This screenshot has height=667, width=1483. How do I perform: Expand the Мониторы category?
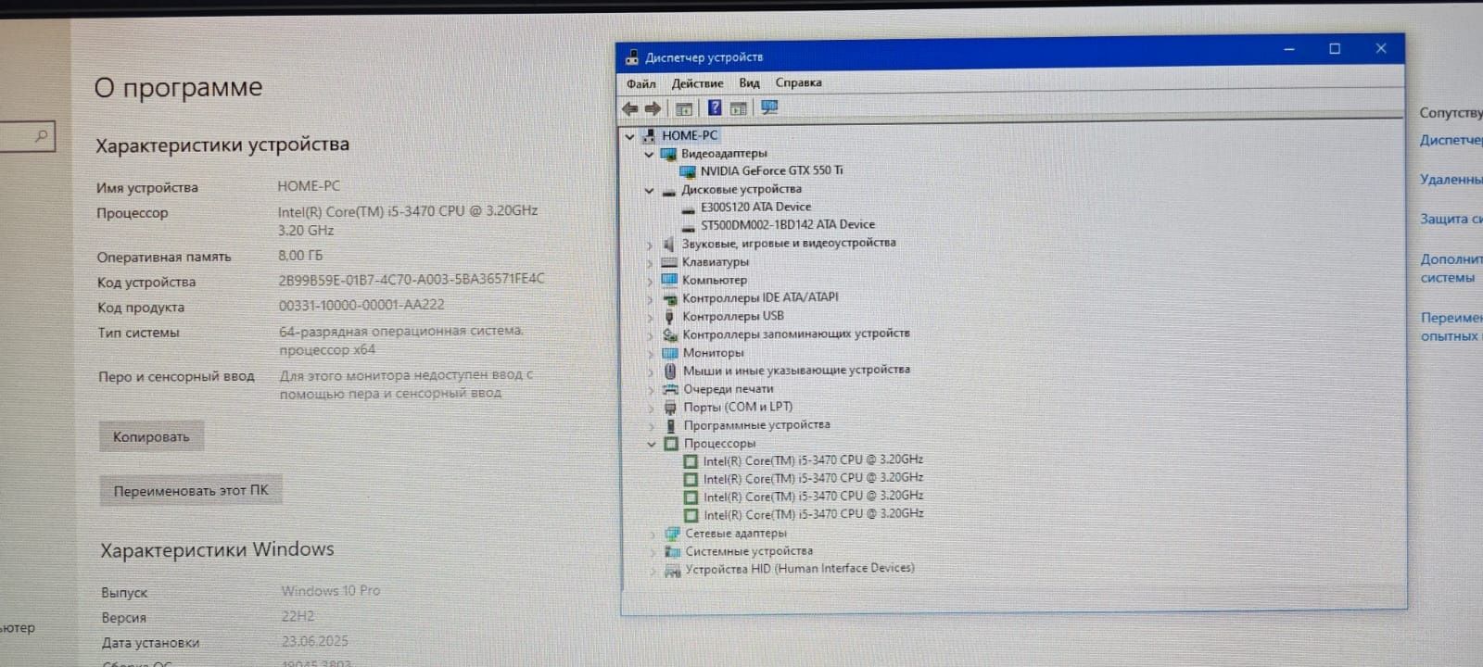651,354
